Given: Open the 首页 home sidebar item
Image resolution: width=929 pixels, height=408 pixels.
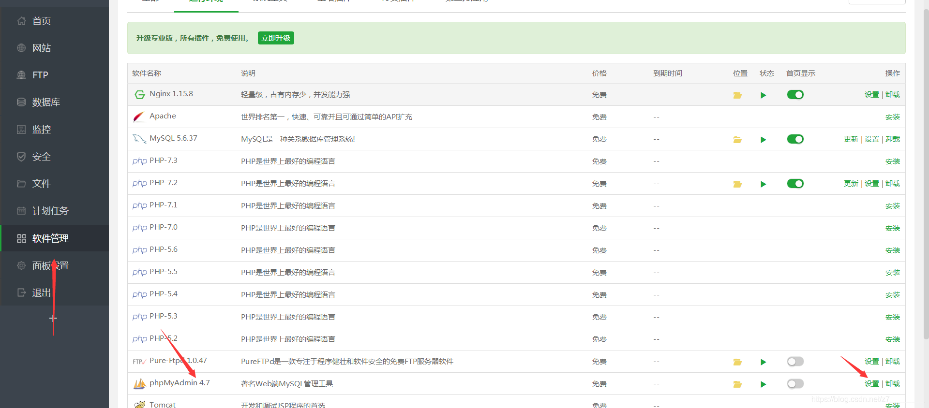Looking at the screenshot, I should point(54,21).
